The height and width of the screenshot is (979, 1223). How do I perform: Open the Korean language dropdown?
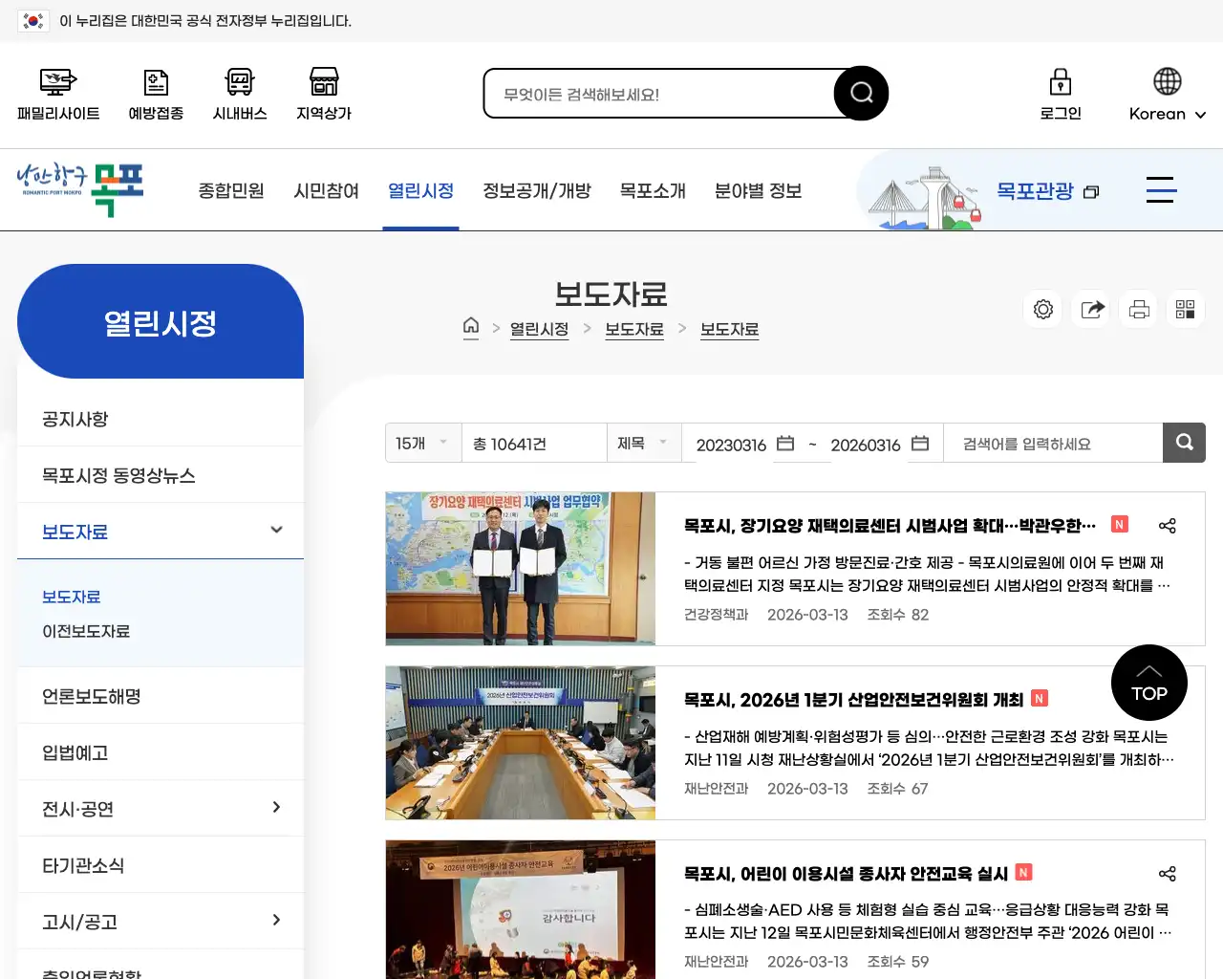click(1165, 96)
